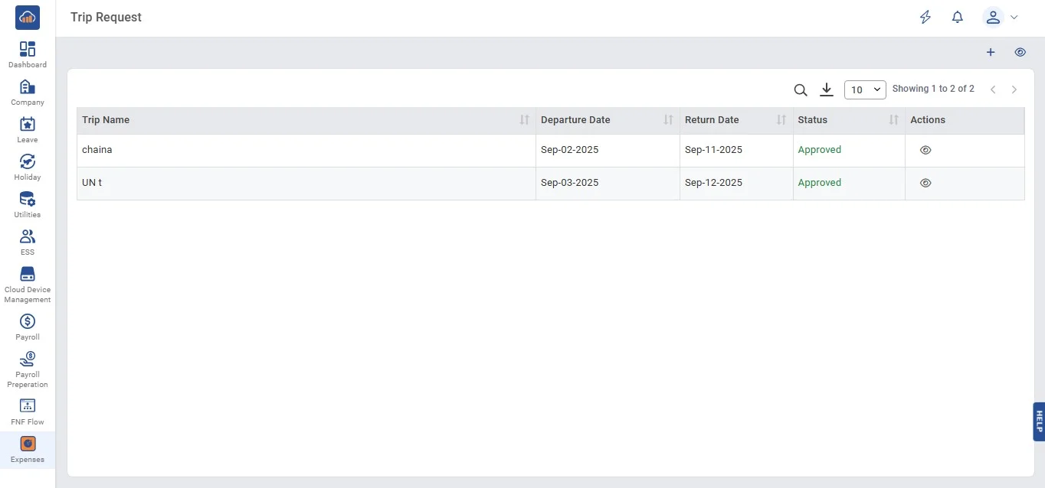Image resolution: width=1045 pixels, height=488 pixels.
Task: Select Expenses in the sidebar menu
Action: (x=28, y=450)
